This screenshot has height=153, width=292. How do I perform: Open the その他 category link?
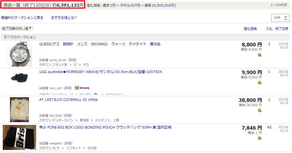click(92, 148)
